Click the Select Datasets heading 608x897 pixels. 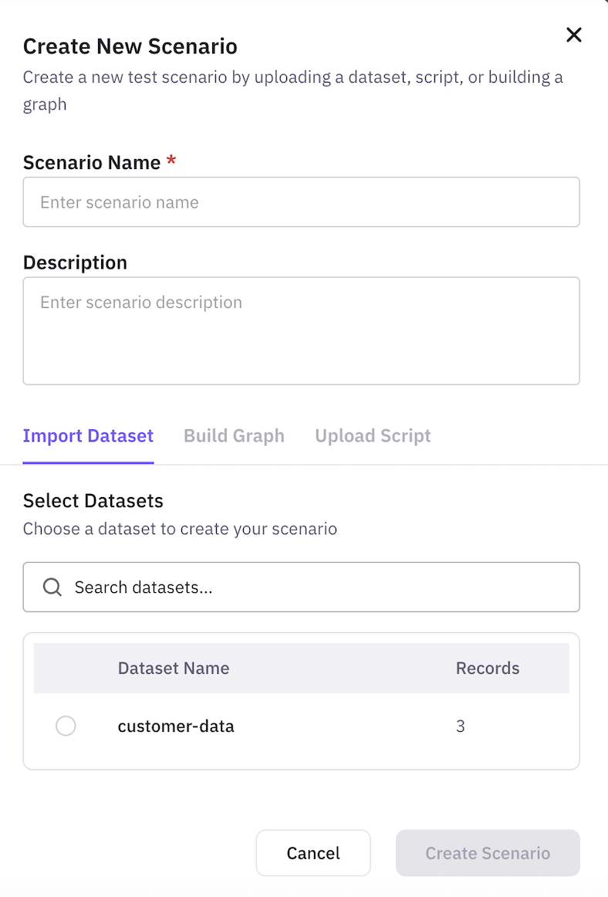click(x=93, y=501)
